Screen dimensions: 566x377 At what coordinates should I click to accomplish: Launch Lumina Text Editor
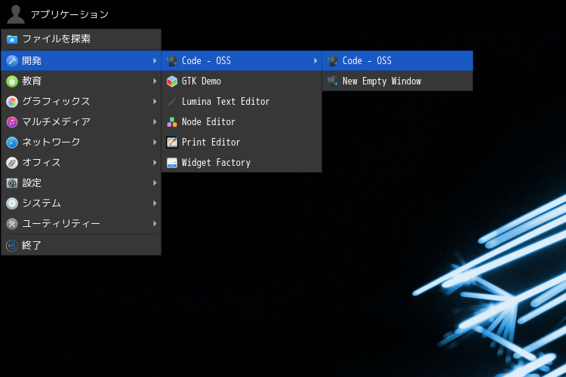point(241,101)
